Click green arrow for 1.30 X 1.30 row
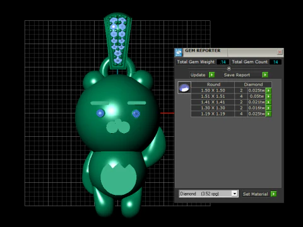 click(268, 108)
